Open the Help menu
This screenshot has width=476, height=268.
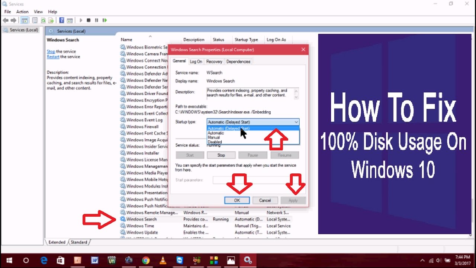click(x=53, y=12)
